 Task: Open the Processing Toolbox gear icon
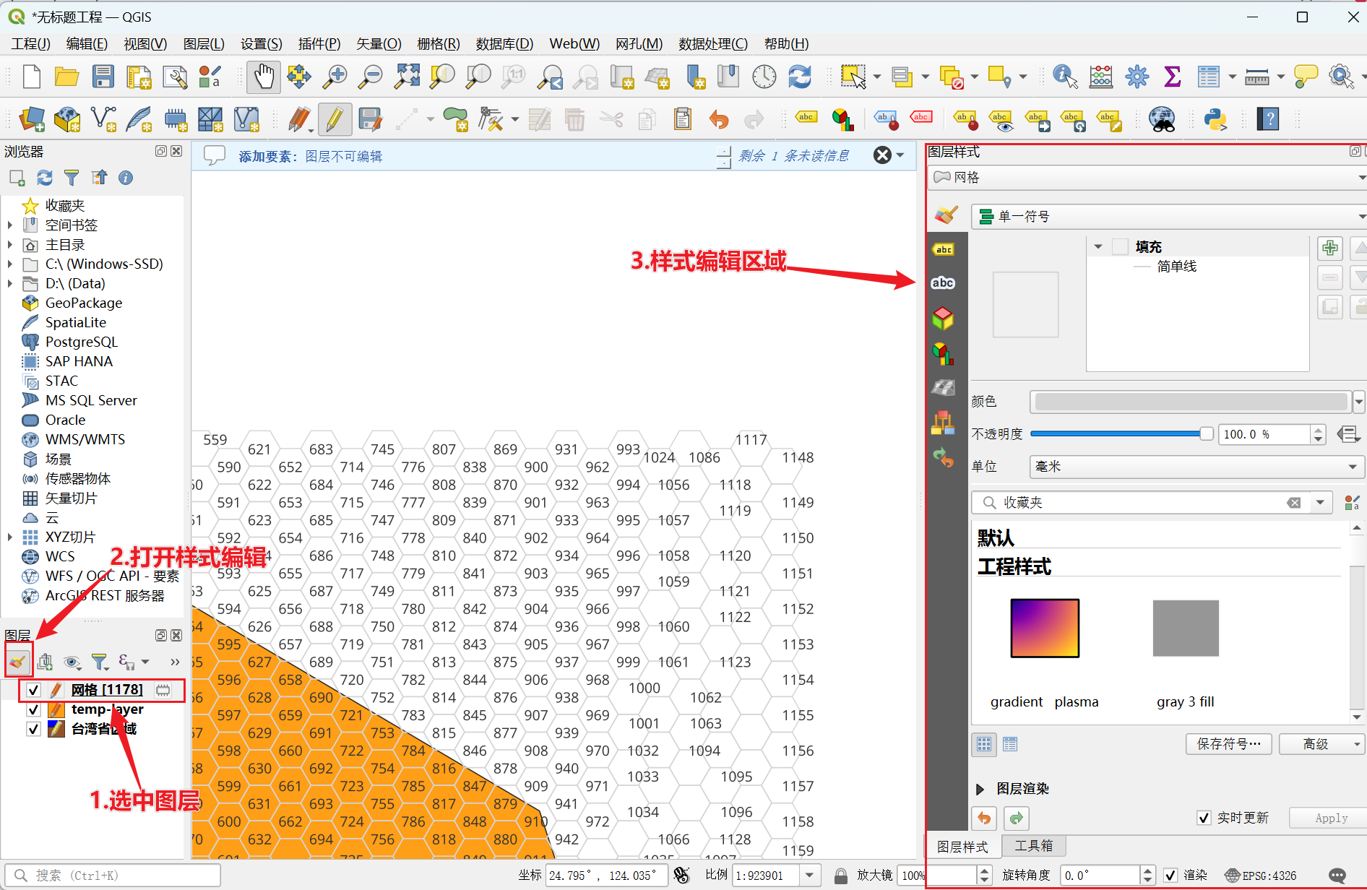point(1137,77)
